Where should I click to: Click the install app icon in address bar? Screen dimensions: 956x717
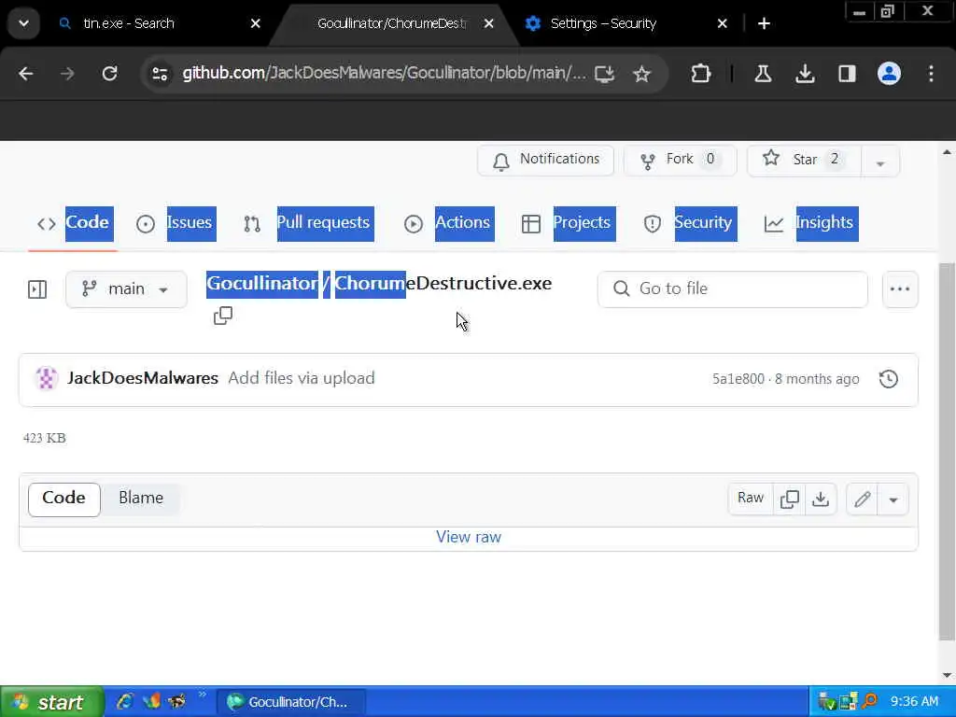click(604, 74)
